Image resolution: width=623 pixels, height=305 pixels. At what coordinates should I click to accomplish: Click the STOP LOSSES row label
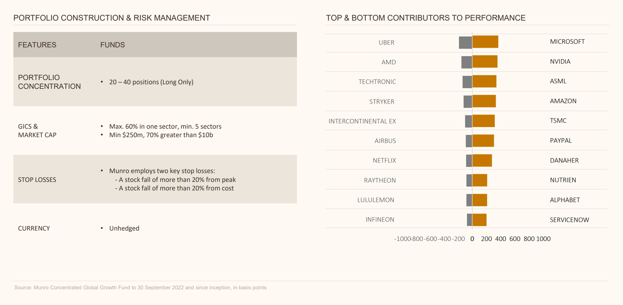click(37, 180)
